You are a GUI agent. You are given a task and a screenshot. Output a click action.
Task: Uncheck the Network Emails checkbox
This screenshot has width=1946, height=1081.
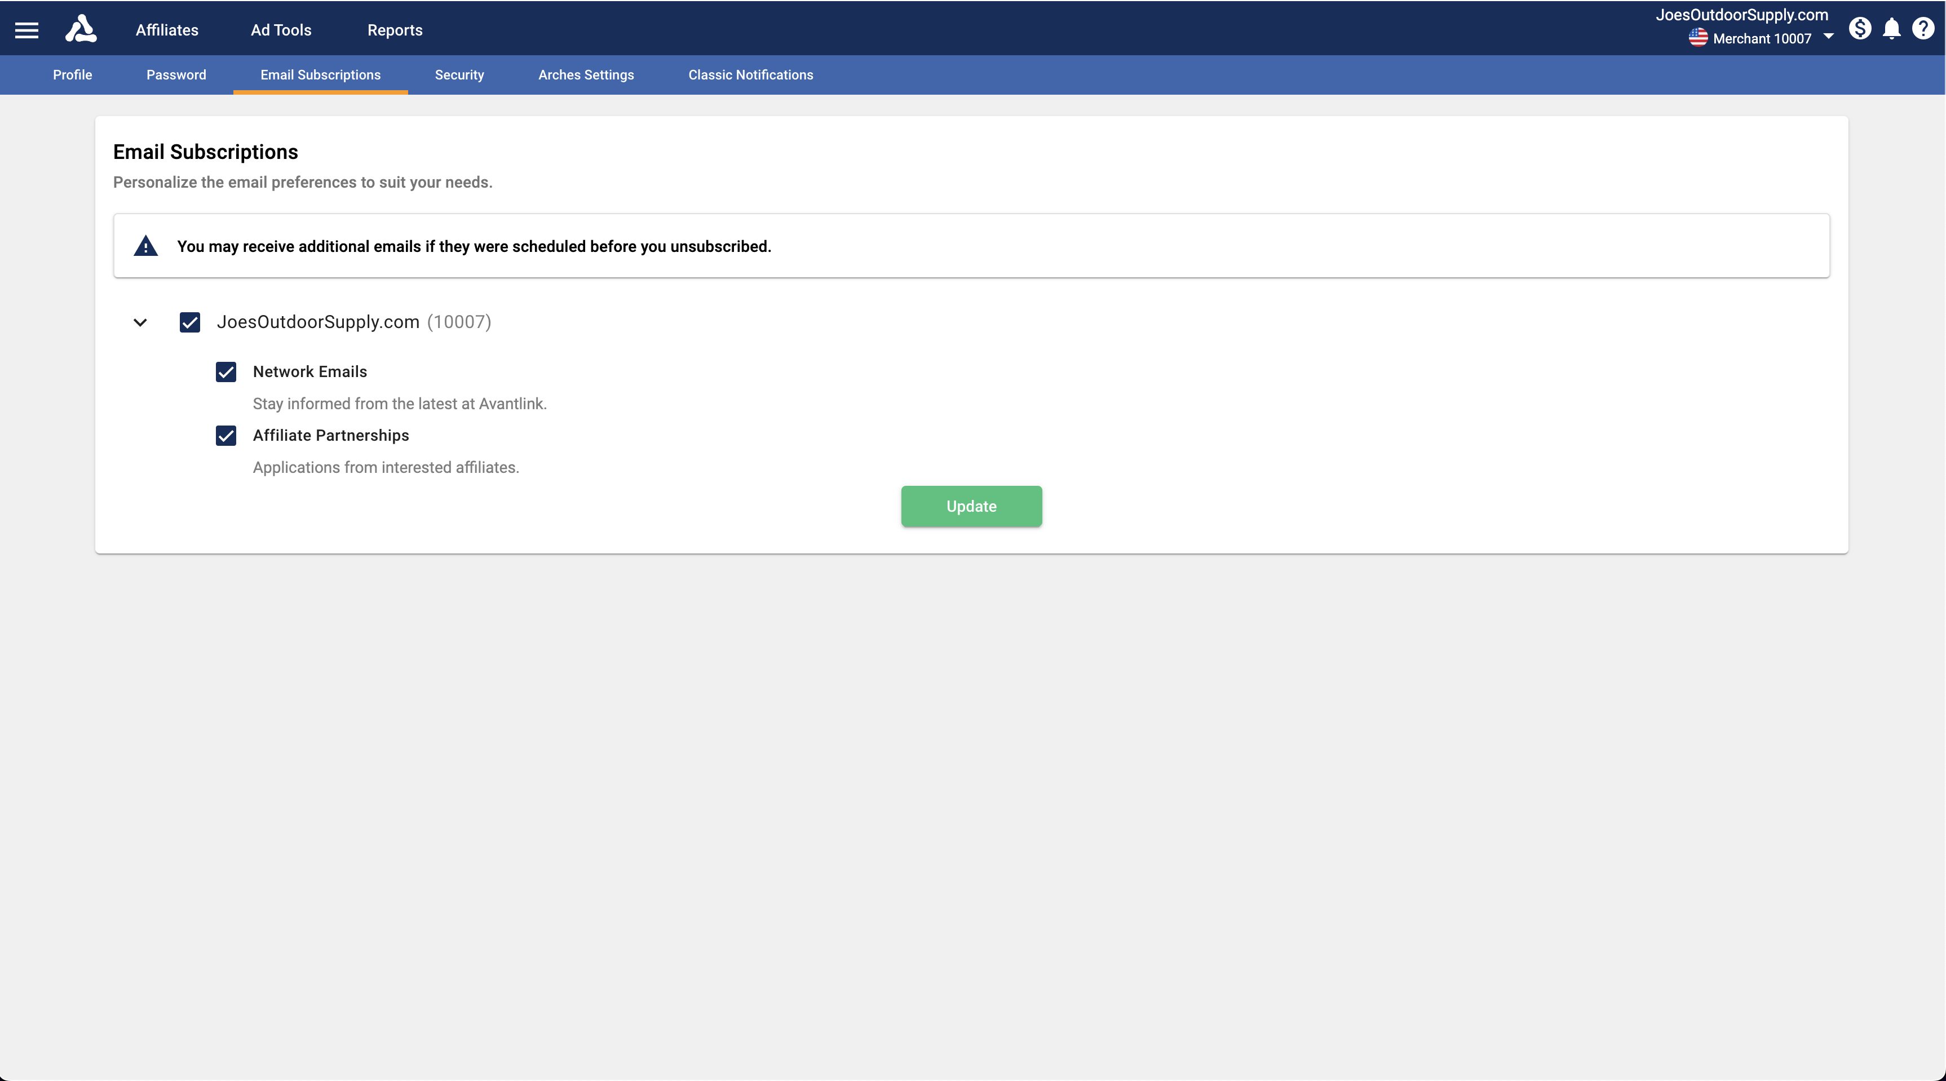(x=226, y=371)
